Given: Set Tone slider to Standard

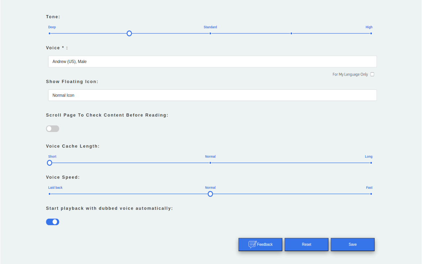Looking at the screenshot, I should click(210, 33).
